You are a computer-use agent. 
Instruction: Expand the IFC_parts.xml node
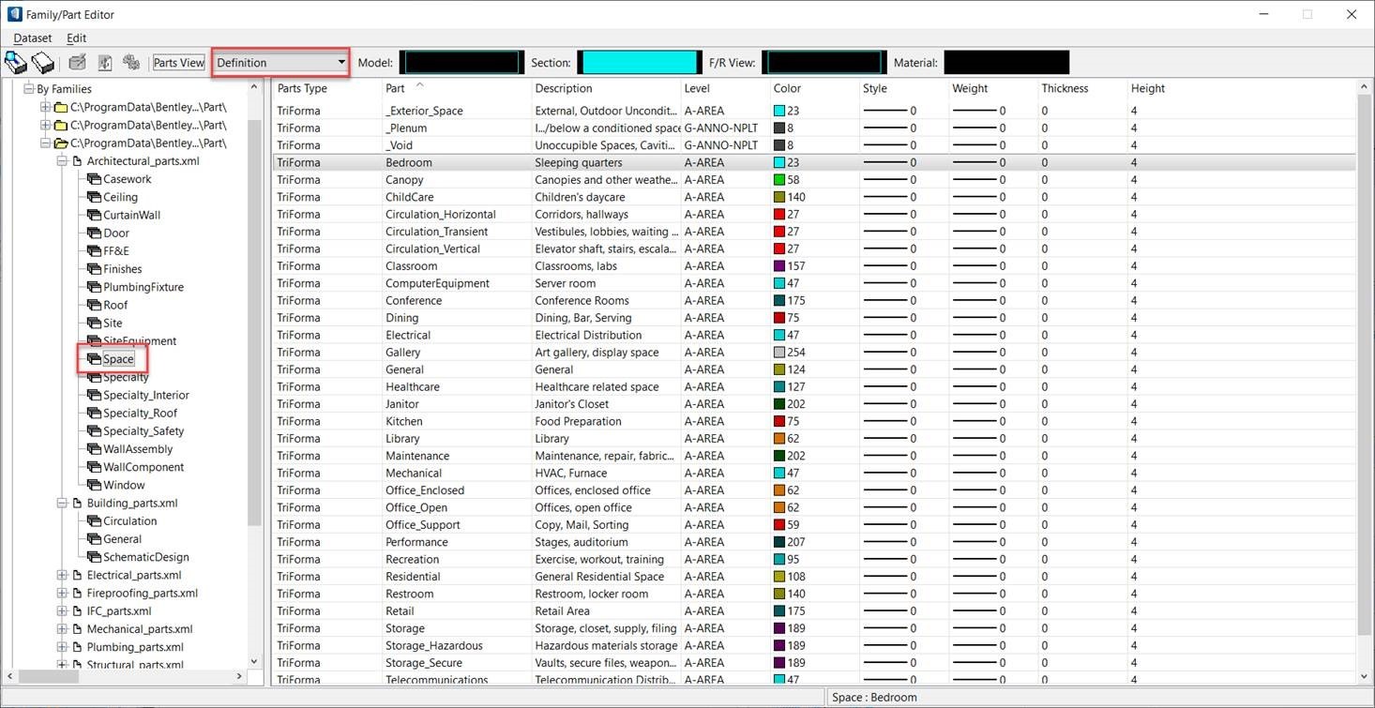click(62, 610)
